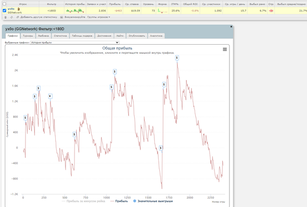Viewport: 307px width, 207px height.
Task: Open the Достижения tab
Action: click(104, 36)
